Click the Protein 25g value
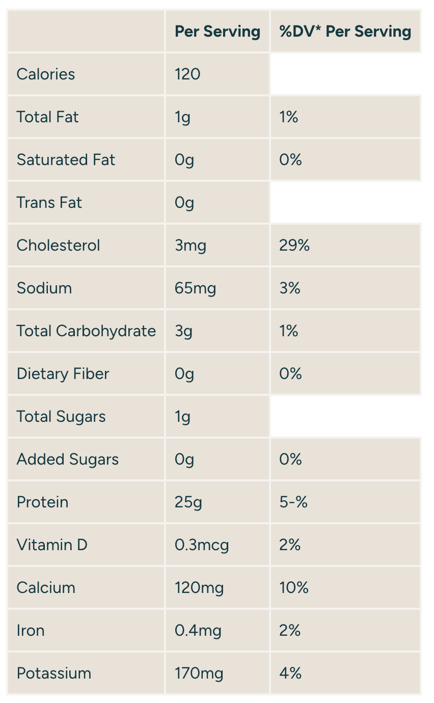The height and width of the screenshot is (703, 434). [188, 502]
